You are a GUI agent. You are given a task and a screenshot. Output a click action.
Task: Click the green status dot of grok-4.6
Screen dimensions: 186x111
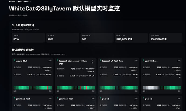143,98
